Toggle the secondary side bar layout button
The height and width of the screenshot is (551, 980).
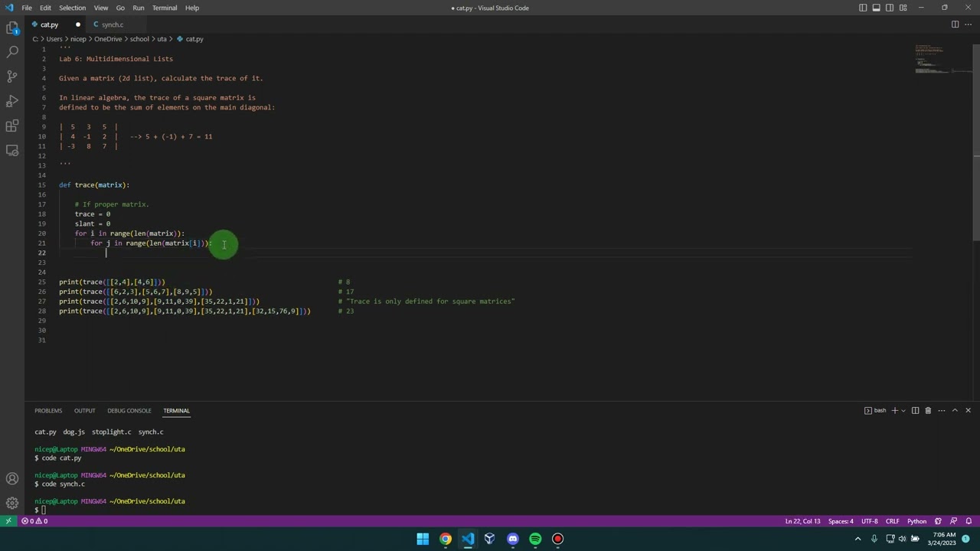(890, 8)
